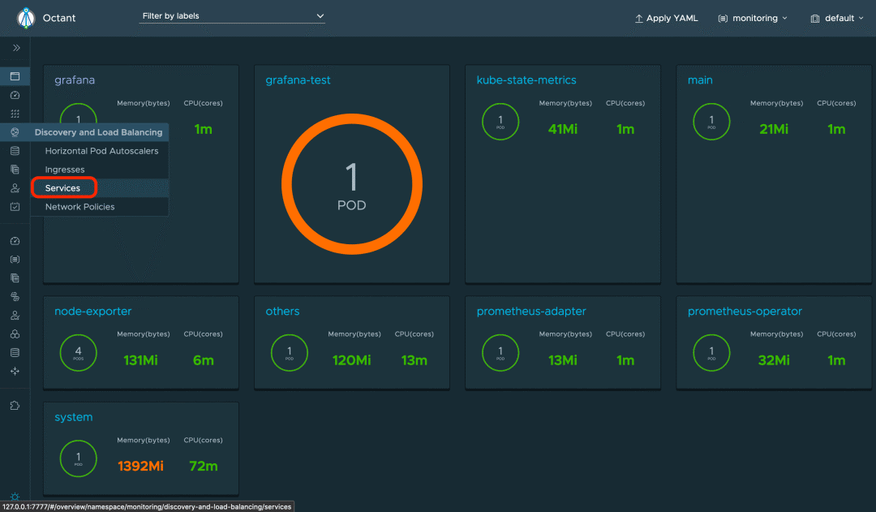Click the 4 pods ring in node-exporter card
The image size is (876, 512).
(x=78, y=353)
